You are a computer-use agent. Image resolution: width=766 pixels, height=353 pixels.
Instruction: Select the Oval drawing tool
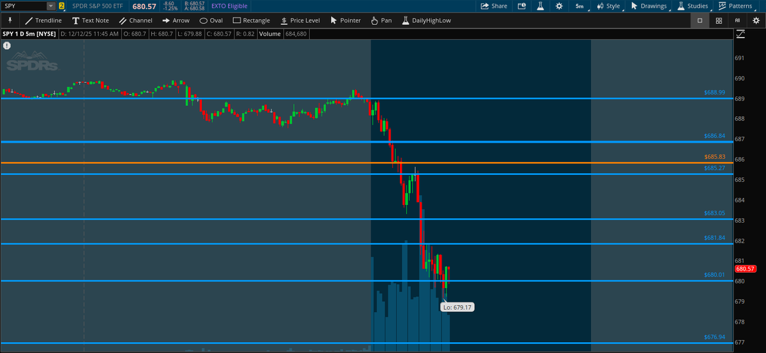211,20
